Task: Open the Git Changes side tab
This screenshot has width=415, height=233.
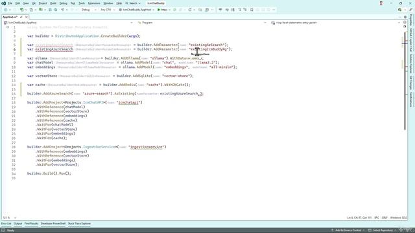Action: click(x=411, y=83)
